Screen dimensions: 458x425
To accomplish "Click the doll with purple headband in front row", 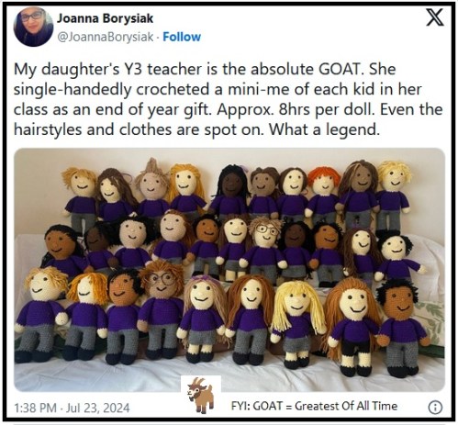I will click(202, 319).
